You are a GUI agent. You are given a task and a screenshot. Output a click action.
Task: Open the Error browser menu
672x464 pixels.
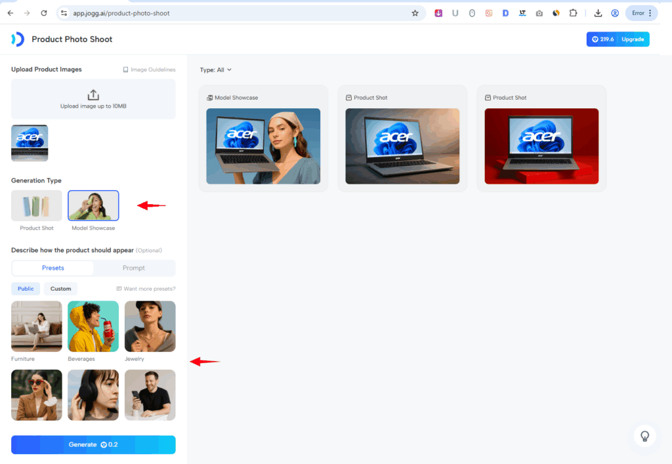coord(641,13)
